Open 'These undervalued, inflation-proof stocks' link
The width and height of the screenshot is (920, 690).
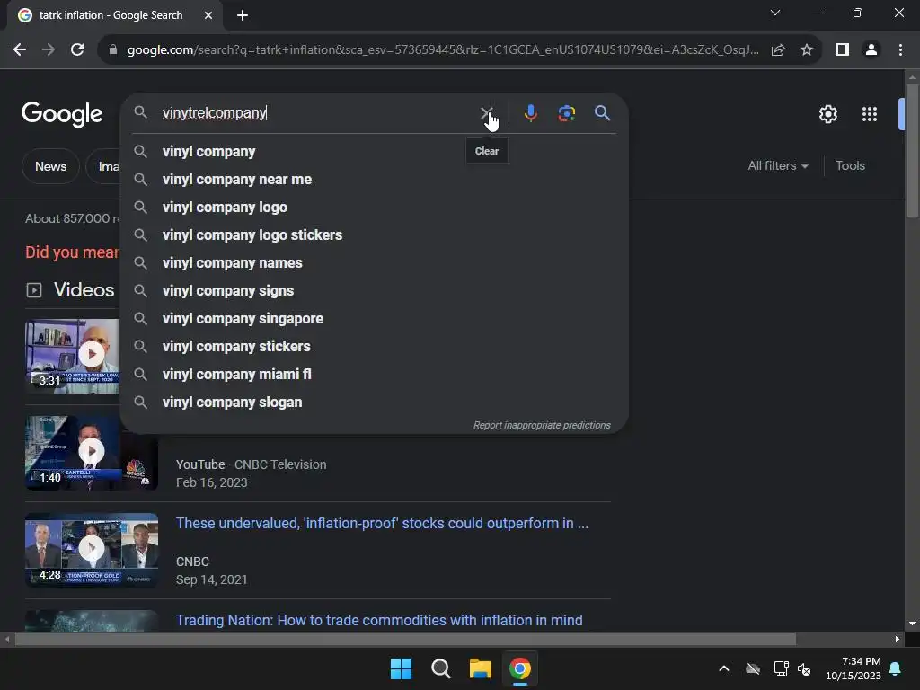tap(382, 524)
